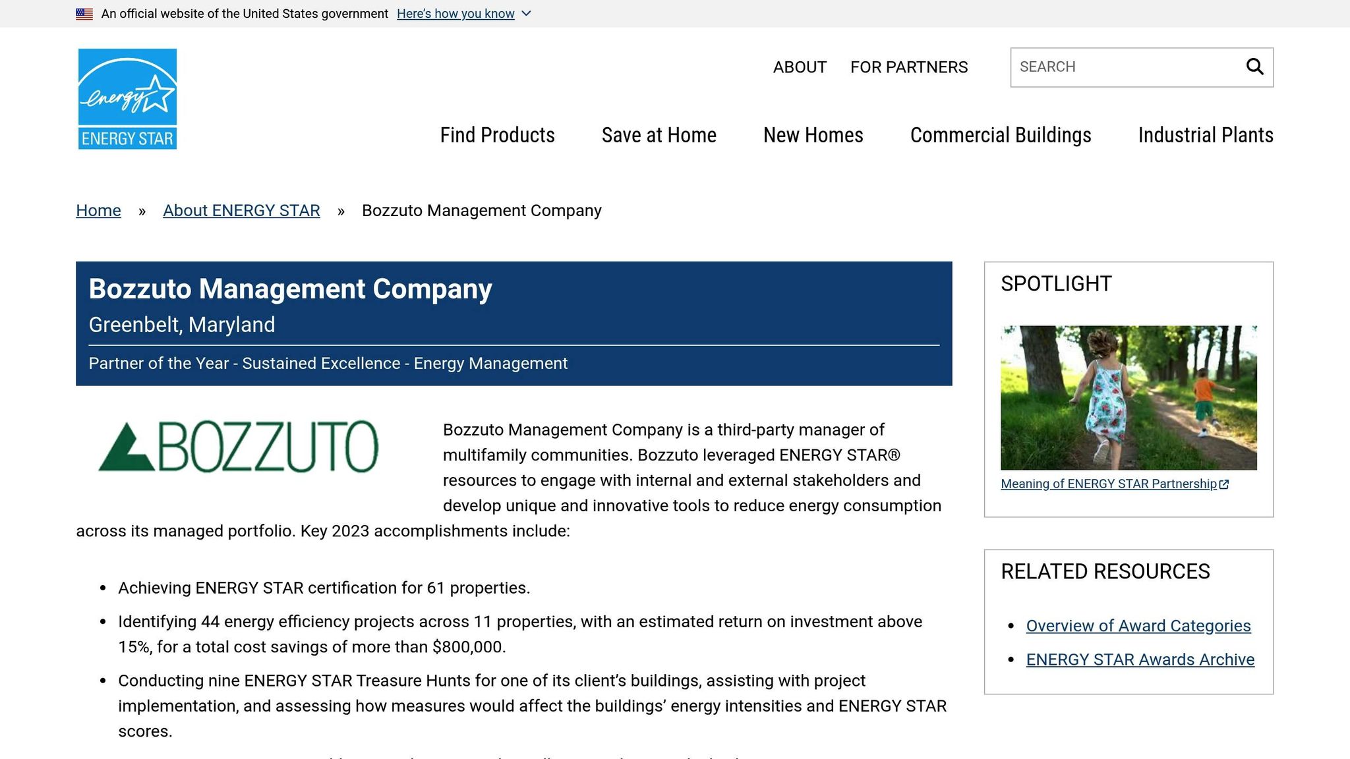Click the Bozzuto Management Company page heading

pyautogui.click(x=291, y=289)
